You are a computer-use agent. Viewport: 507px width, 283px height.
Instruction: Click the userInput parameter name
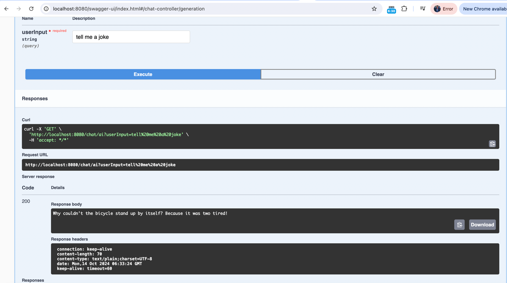coord(34,32)
